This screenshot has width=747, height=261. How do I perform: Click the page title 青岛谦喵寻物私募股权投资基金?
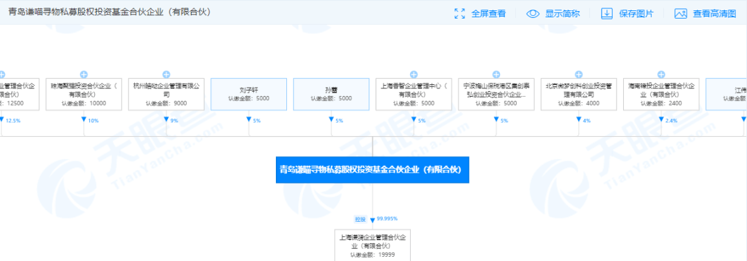click(x=109, y=12)
